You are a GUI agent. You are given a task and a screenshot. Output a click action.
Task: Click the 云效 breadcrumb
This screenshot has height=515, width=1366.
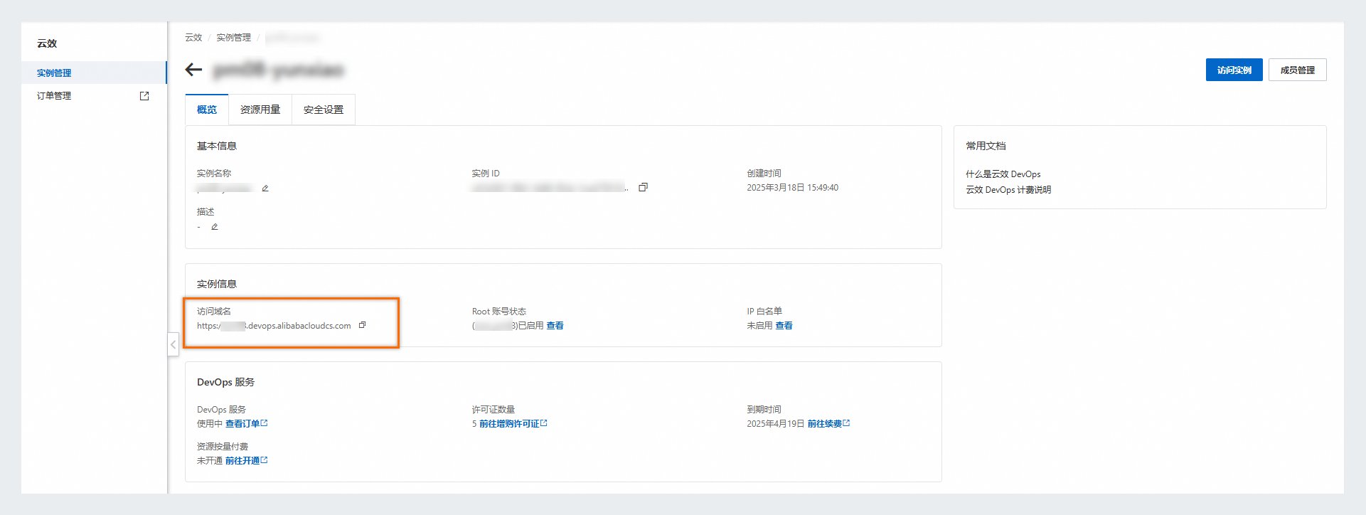[x=193, y=38]
